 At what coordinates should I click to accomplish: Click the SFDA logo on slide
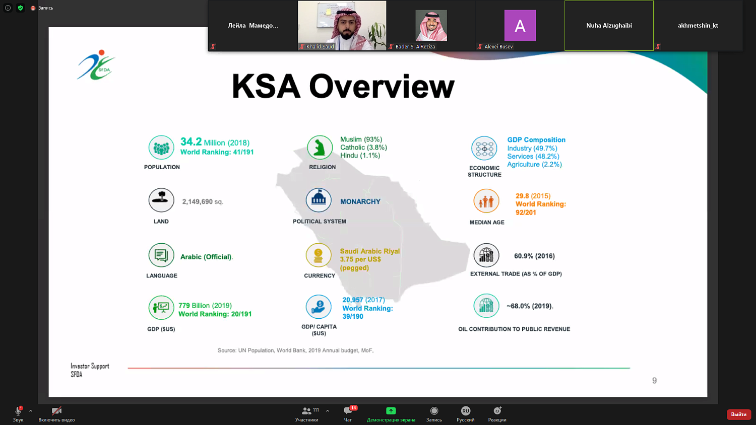tap(96, 65)
